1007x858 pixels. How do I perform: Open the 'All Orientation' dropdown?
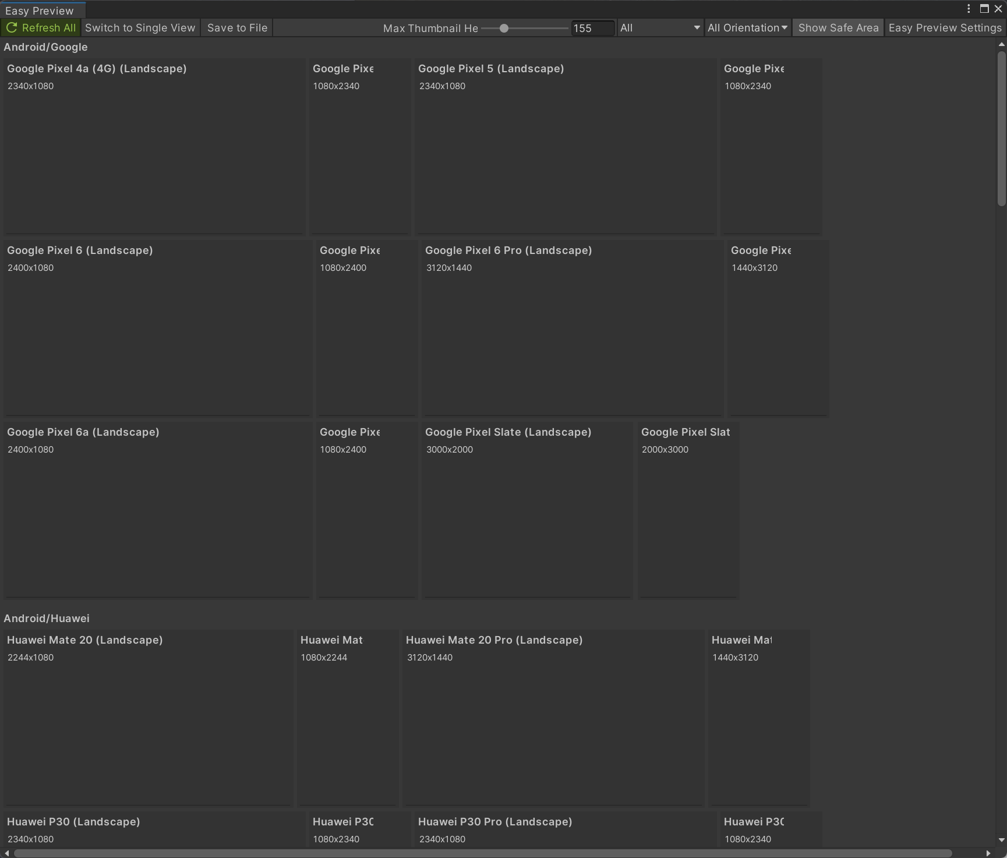[747, 27]
